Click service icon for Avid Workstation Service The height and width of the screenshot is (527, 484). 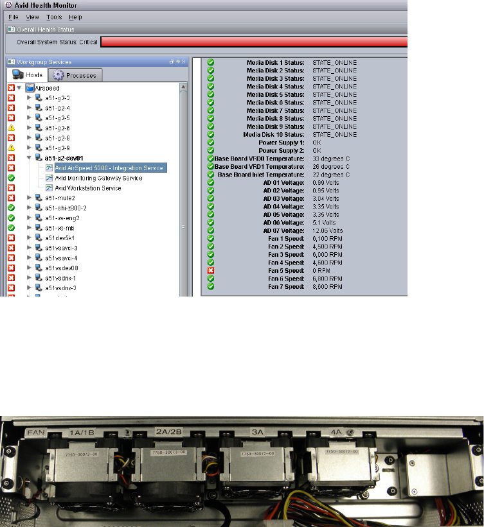(x=49, y=188)
